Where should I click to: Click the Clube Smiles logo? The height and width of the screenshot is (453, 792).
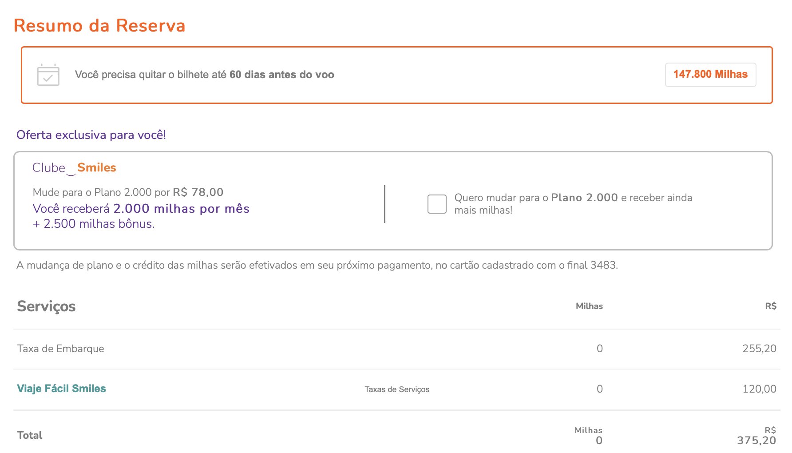[74, 168]
